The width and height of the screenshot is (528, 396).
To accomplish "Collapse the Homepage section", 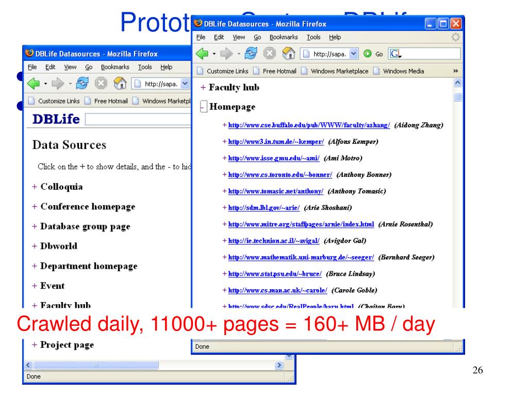I will coord(203,107).
